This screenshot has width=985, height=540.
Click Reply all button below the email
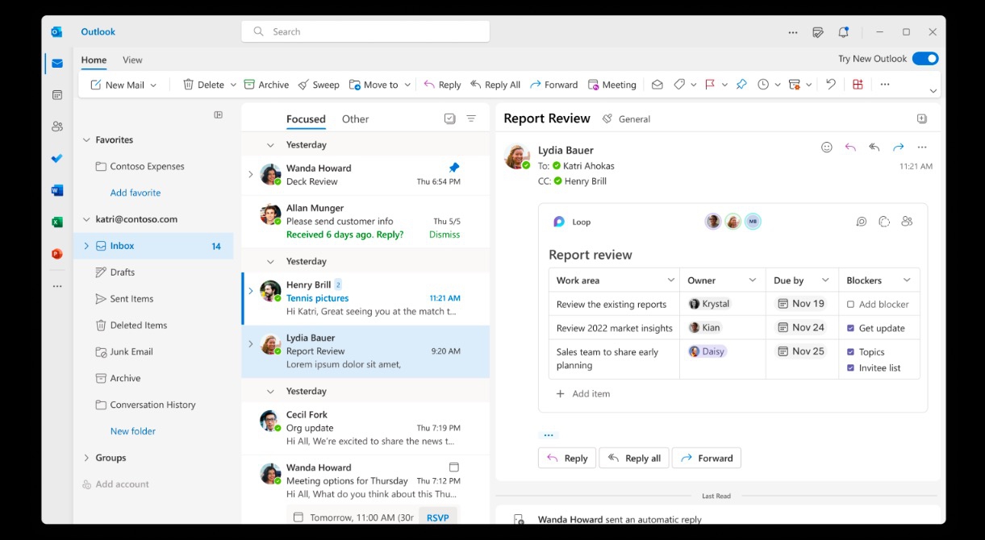pyautogui.click(x=634, y=458)
